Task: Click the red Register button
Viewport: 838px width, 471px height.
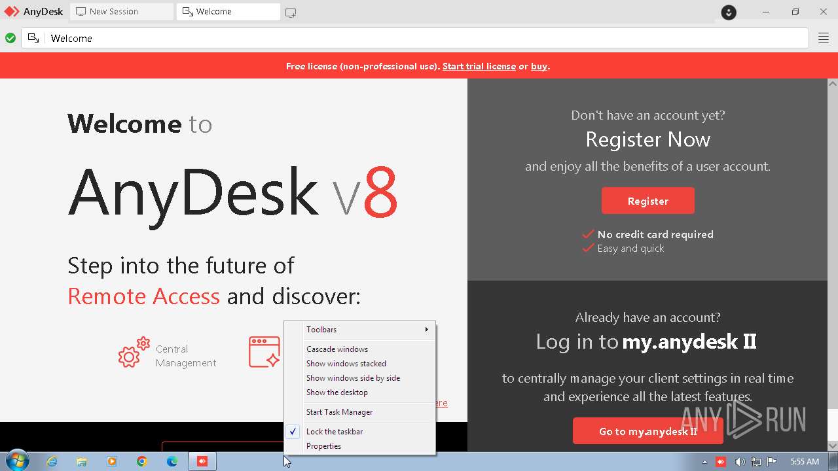Action: coord(648,201)
